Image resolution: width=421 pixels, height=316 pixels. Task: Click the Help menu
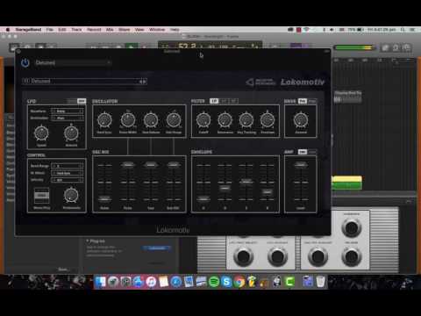point(175,30)
